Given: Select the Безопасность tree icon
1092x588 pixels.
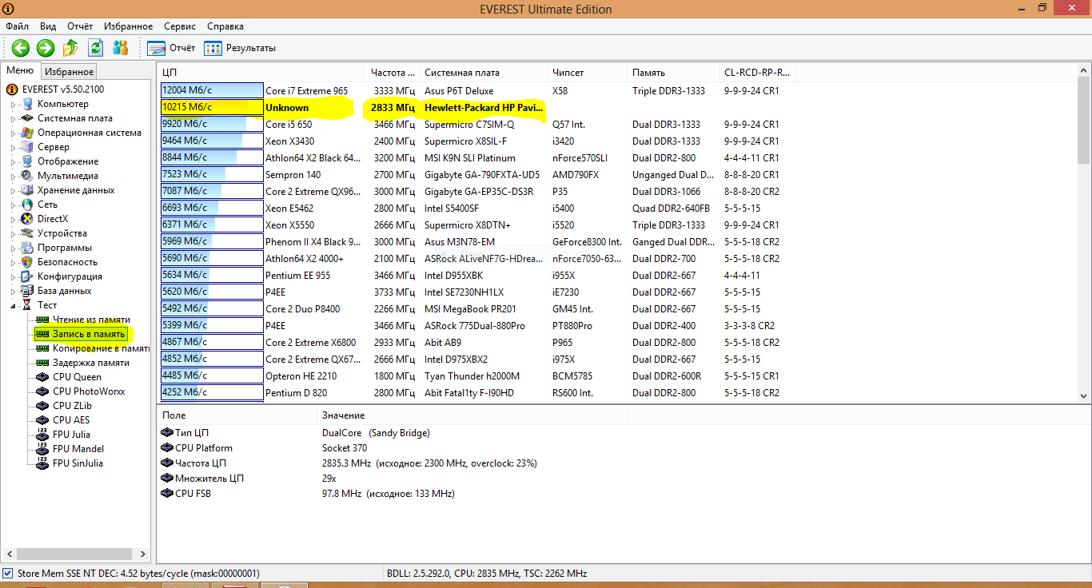Looking at the screenshot, I should (x=28, y=262).
